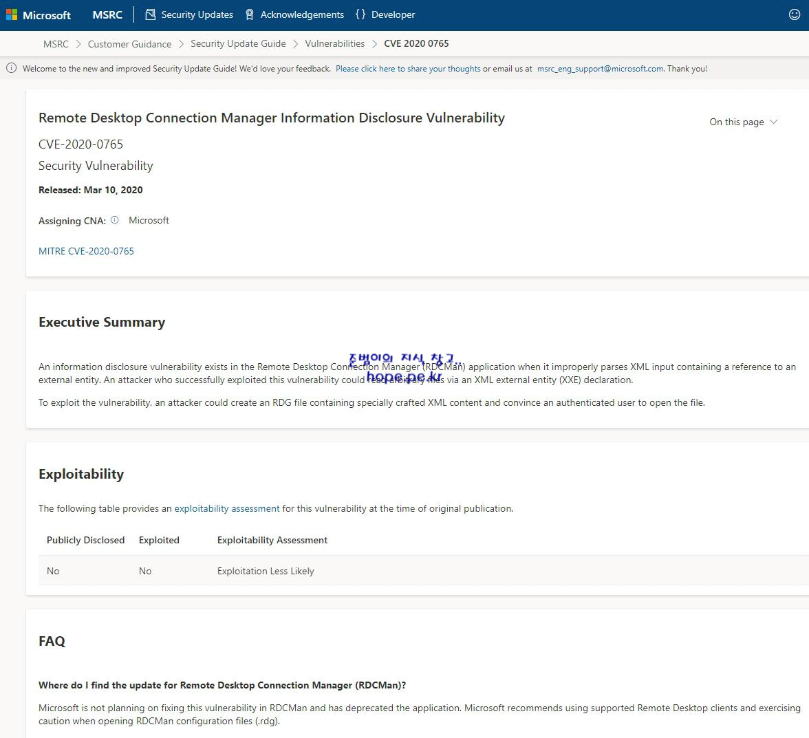Open Customer Guidance breadcrumb
The width and height of the screenshot is (809, 738).
coord(129,44)
